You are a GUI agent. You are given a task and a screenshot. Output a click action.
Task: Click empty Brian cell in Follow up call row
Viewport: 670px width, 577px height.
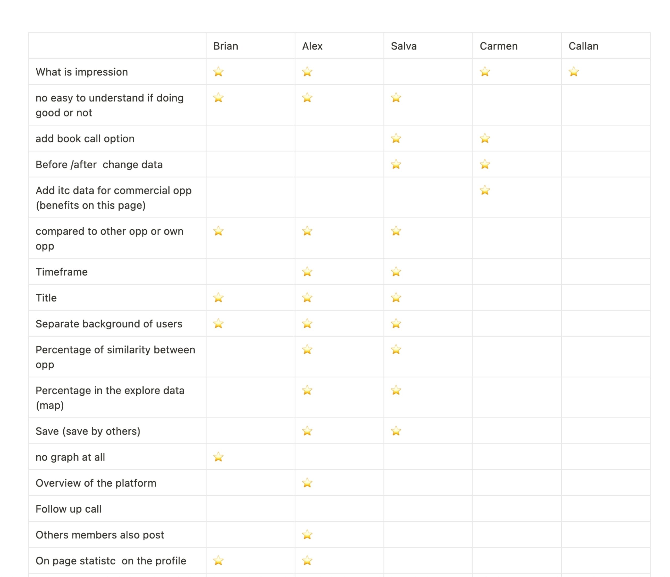pyautogui.click(x=251, y=508)
